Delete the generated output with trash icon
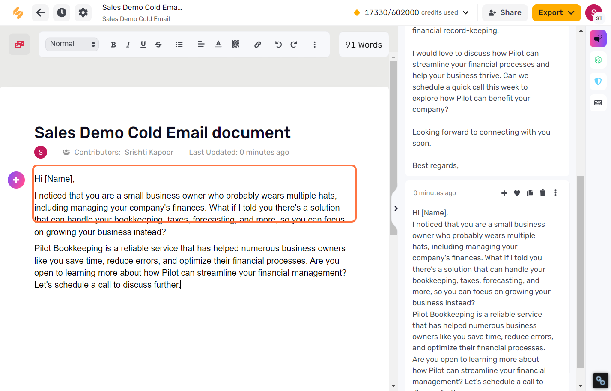Image resolution: width=611 pixels, height=391 pixels. tap(542, 193)
